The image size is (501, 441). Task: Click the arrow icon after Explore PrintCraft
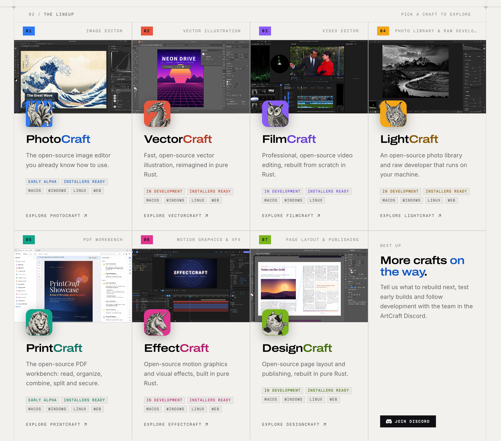point(85,424)
